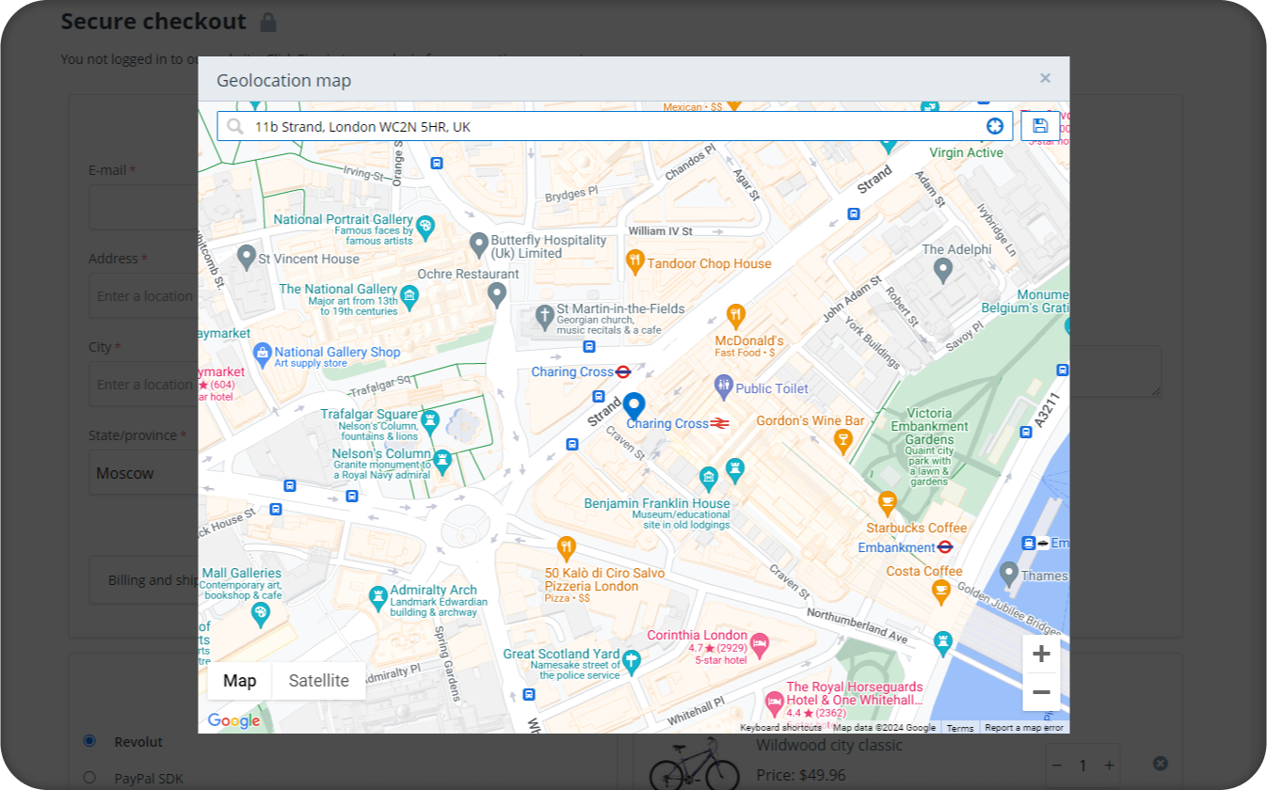1267x790 pixels.
Task: Select the Revolut payment radio button
Action: [x=89, y=741]
